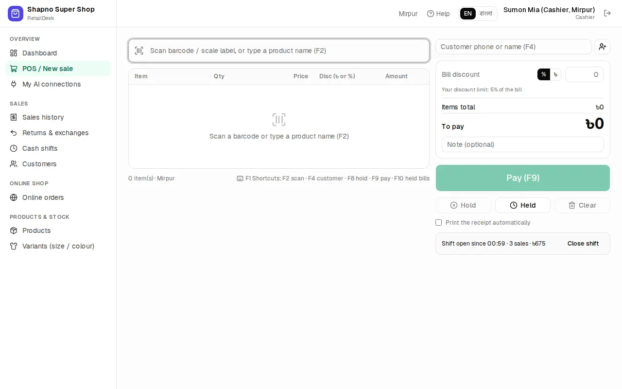622x389 pixels.
Task: Click the shift open since 00:59 status text
Action: coord(493,244)
